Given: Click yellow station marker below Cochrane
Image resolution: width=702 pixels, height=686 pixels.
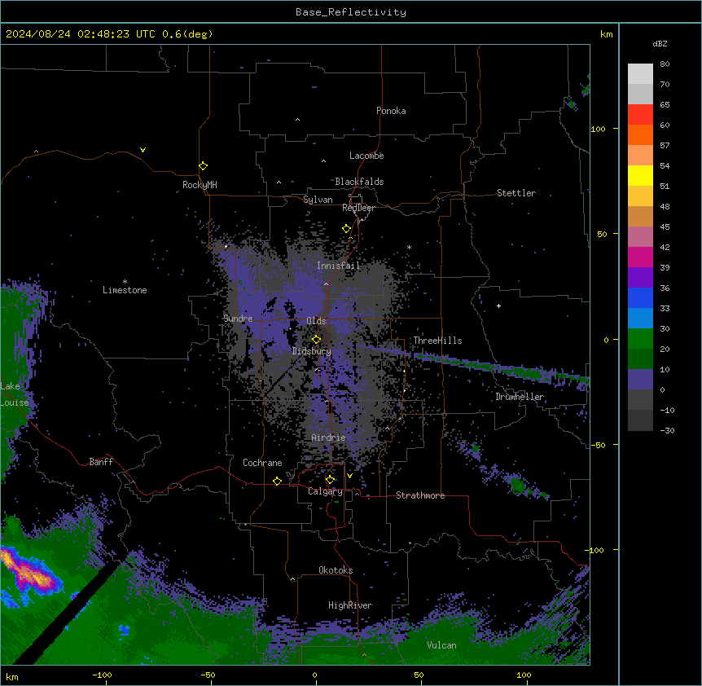Looking at the screenshot, I should tap(277, 481).
